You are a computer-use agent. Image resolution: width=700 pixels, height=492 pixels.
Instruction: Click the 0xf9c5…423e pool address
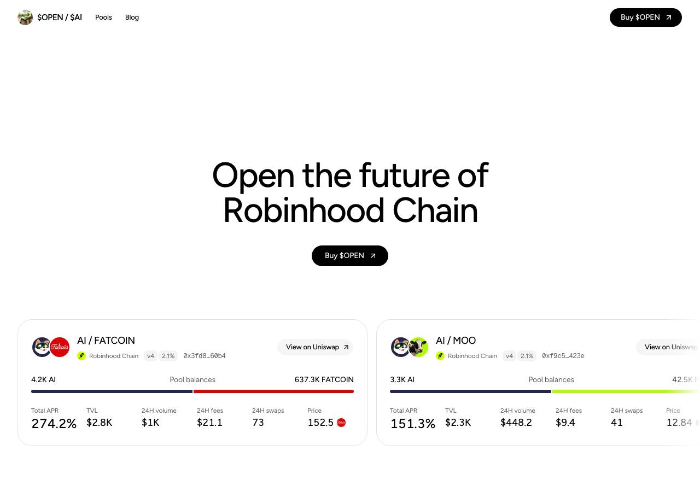(x=563, y=356)
